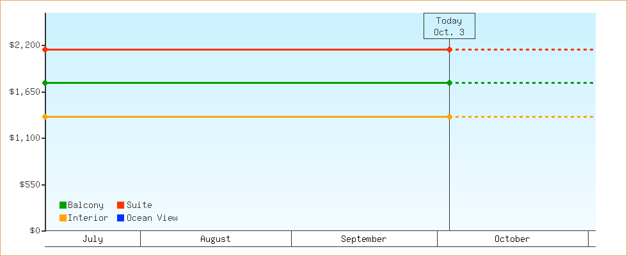Select the Ocean View legend label
Image resolution: width=627 pixels, height=256 pixels.
click(152, 218)
